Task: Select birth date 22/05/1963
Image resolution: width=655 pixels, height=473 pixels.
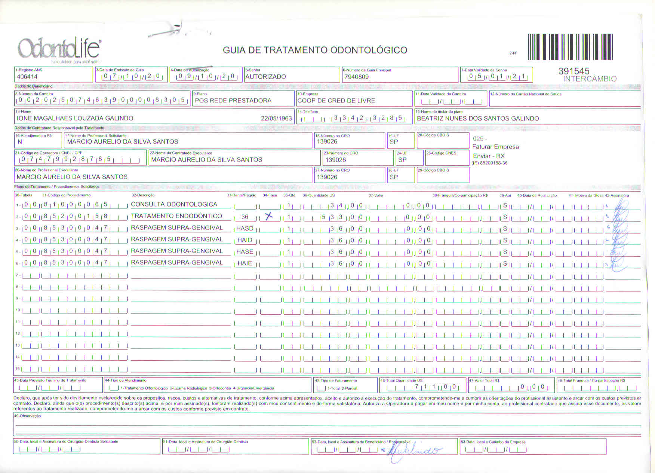Action: 276,118
